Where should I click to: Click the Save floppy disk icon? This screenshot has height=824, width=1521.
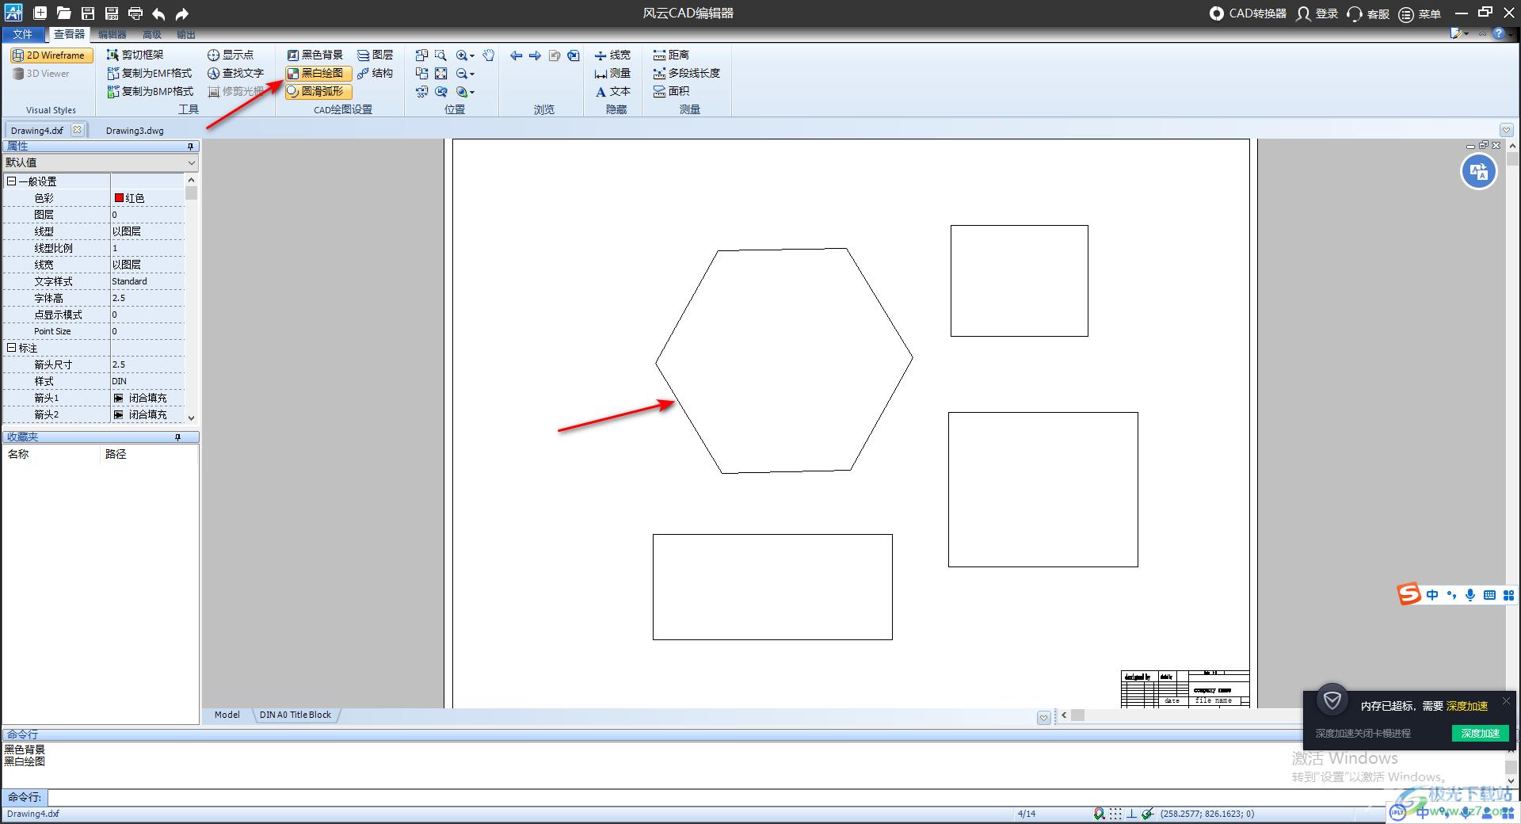pos(88,13)
